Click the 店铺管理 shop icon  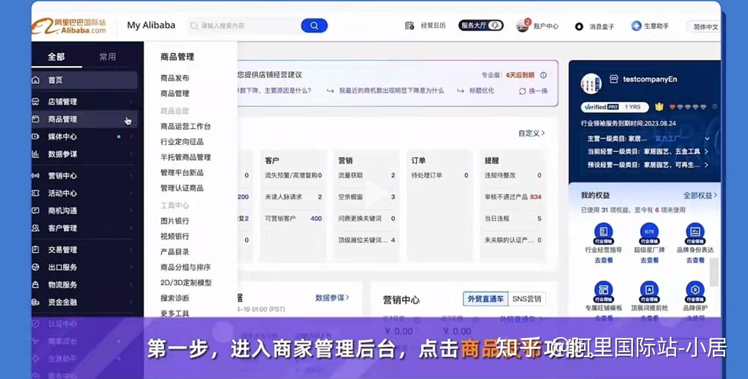tap(36, 101)
